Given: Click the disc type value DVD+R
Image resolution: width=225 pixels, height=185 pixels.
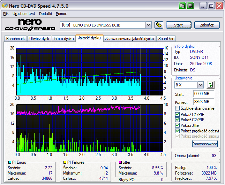Looking at the screenshot, I should point(196,52).
